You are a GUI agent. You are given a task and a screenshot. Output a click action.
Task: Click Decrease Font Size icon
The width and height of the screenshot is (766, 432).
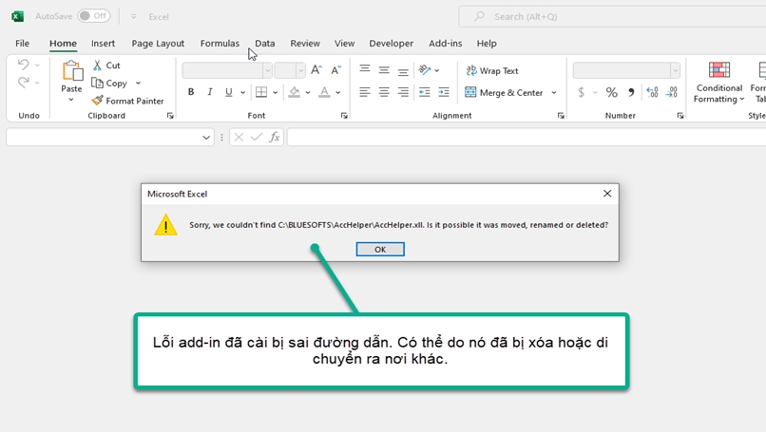[x=336, y=70]
